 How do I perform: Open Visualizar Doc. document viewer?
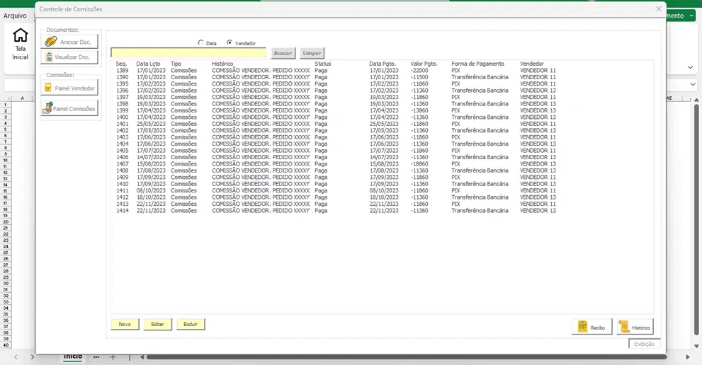click(x=69, y=57)
